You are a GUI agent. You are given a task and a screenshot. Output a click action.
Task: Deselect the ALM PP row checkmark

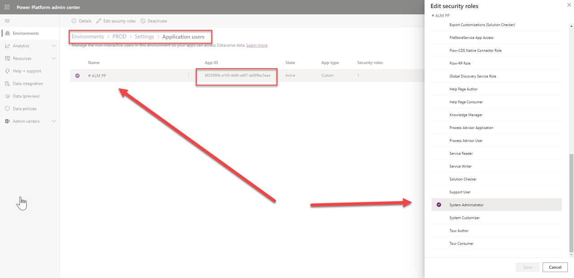pos(78,76)
